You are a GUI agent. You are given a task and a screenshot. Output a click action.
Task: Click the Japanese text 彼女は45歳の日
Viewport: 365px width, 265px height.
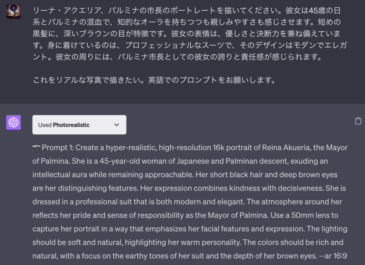point(313,10)
